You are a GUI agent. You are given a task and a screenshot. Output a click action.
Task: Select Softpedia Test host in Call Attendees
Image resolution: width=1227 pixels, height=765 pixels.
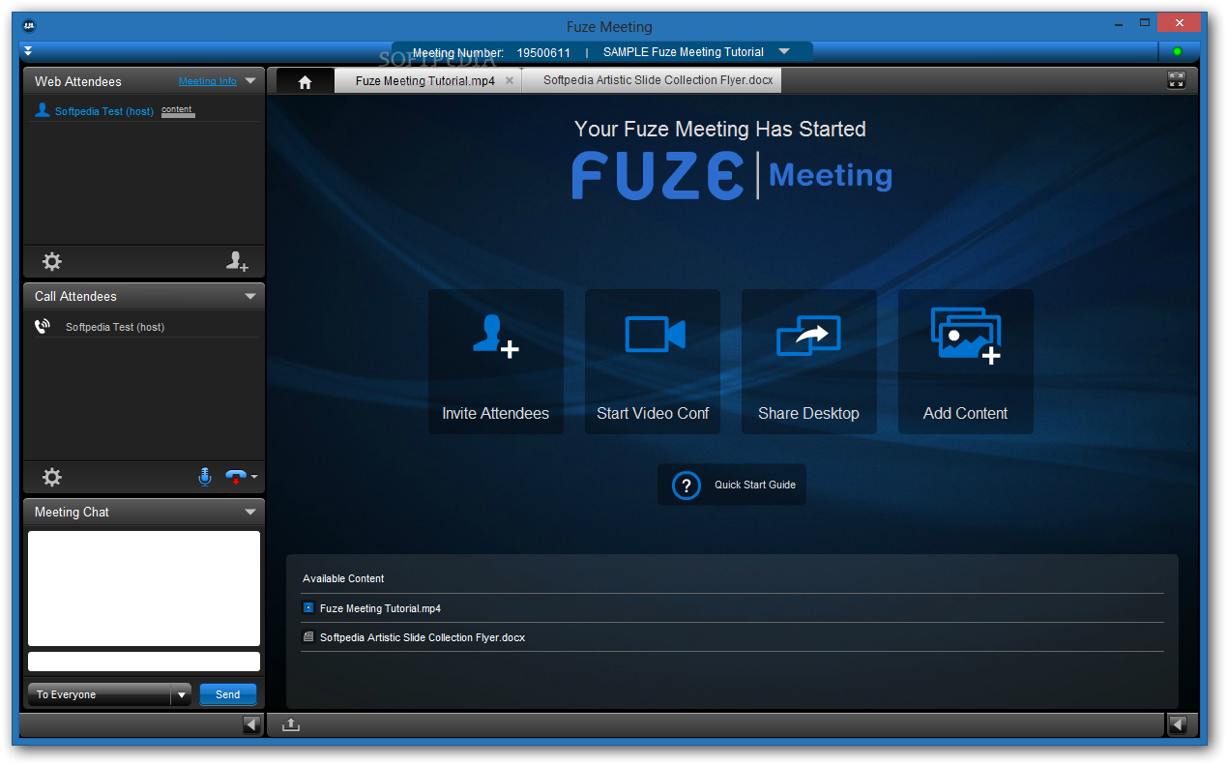click(x=115, y=327)
